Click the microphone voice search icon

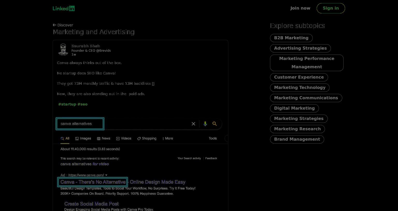(x=205, y=124)
